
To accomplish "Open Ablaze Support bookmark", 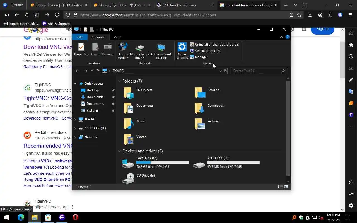I will point(56,24).
